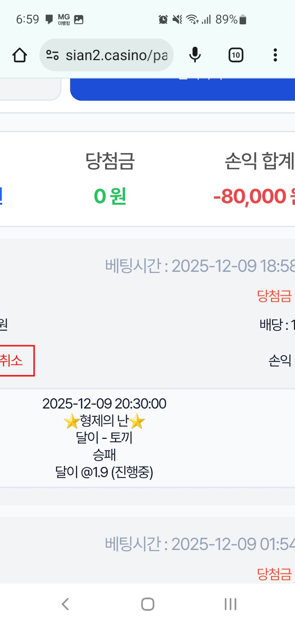Tap the 당첨금 orange label link
Viewport: 295px width, 623px height.
(x=274, y=295)
